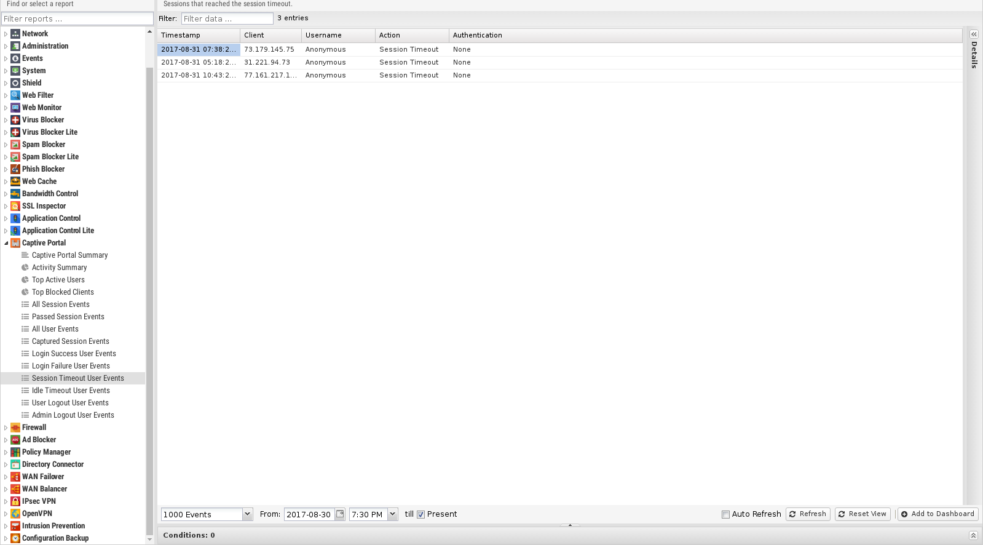Click the Ad Blocker icon
Viewport: 983px width, 545px height.
click(x=15, y=440)
